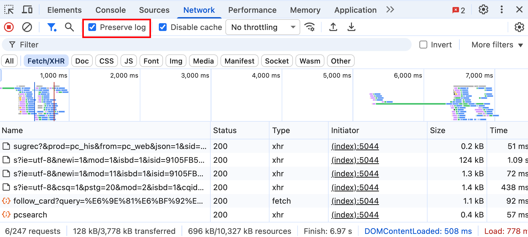Select the JS request type filter
Viewport: 528px width, 237px height.
(129, 61)
